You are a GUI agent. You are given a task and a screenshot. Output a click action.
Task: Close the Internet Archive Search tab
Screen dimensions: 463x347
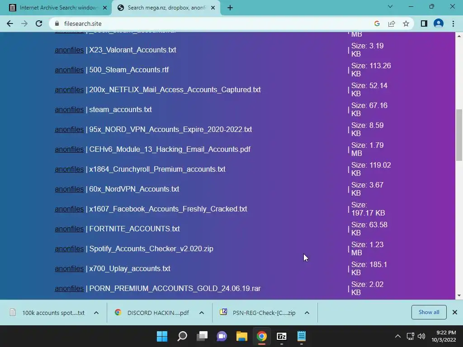click(x=105, y=8)
